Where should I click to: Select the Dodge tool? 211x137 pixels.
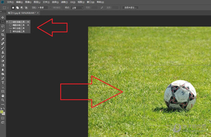click(3, 74)
